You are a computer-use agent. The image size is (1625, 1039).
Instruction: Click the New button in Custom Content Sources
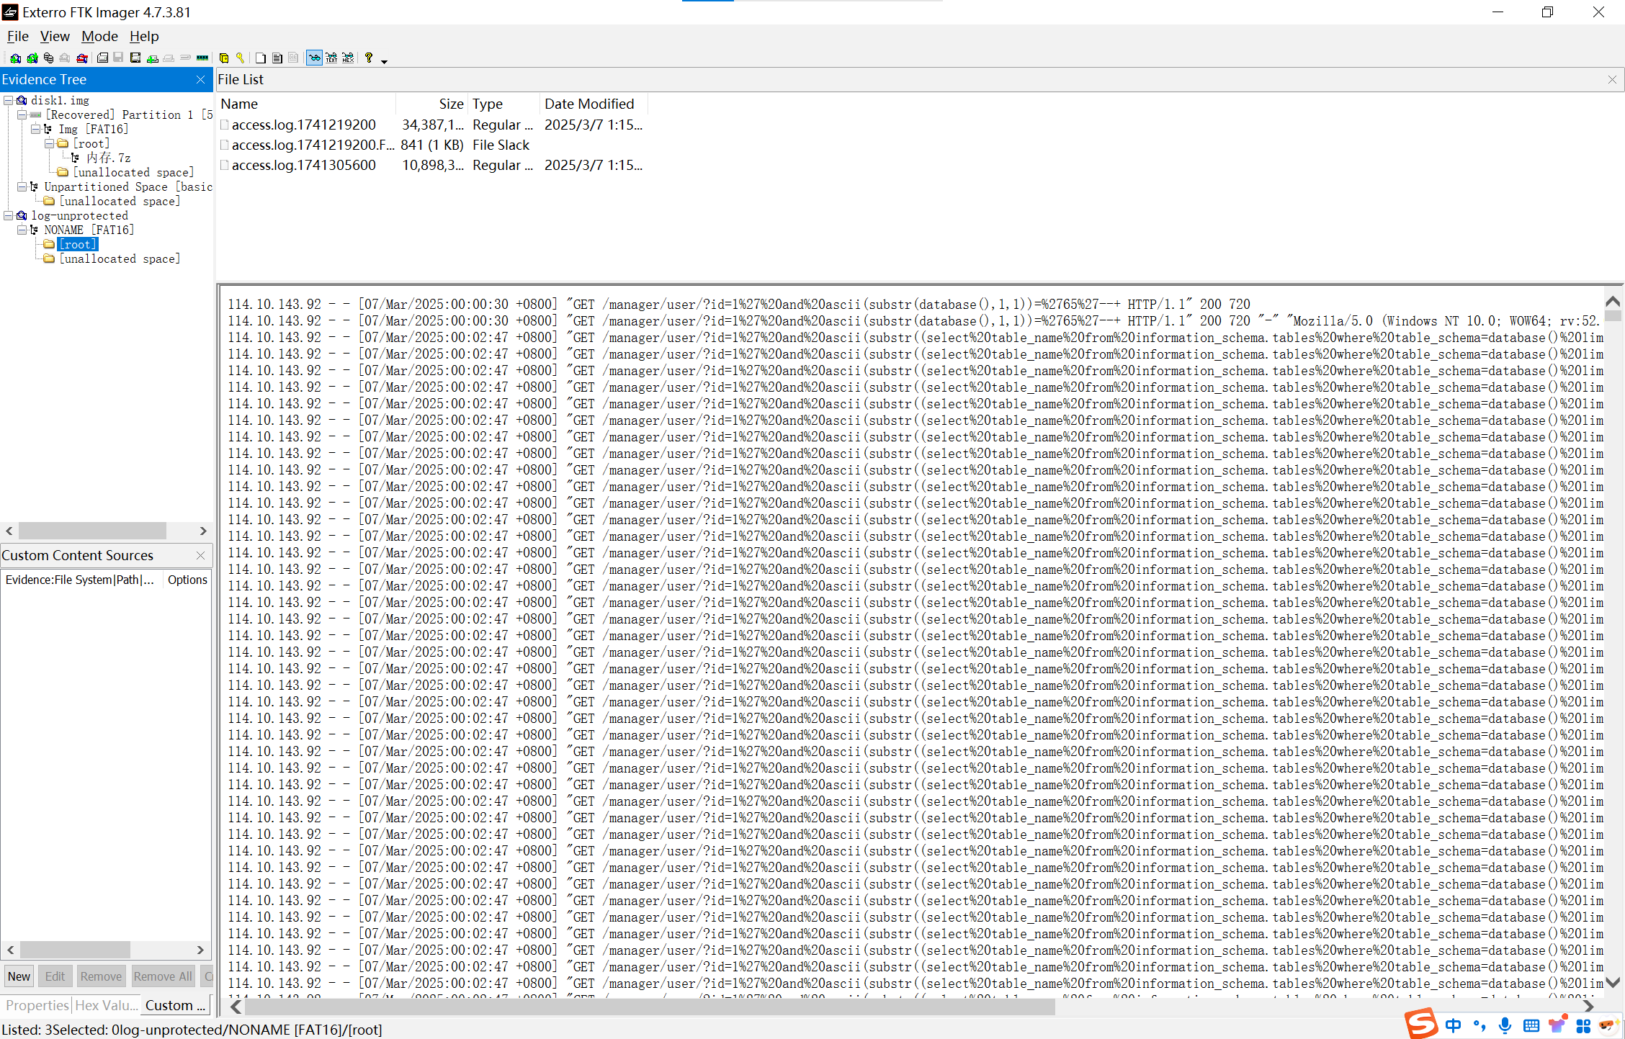point(19,976)
